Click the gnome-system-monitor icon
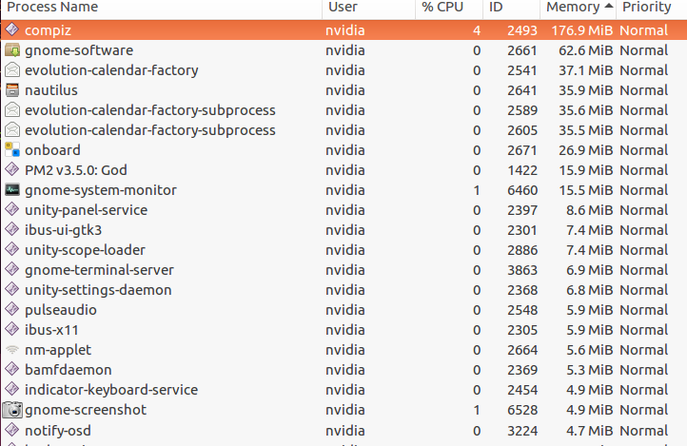The height and width of the screenshot is (446, 687). pos(12,189)
